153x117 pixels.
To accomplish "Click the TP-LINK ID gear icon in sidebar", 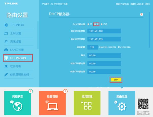I will point(6,25).
